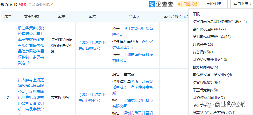This screenshot has width=253, height=115.
Task: Select 网络侵权责任纠纷(10) filter
Action: [x=210, y=60]
